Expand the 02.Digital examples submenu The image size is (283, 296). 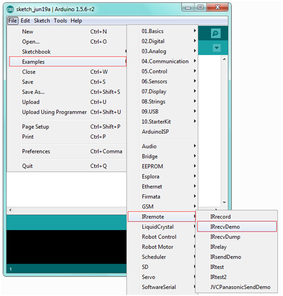pos(162,41)
